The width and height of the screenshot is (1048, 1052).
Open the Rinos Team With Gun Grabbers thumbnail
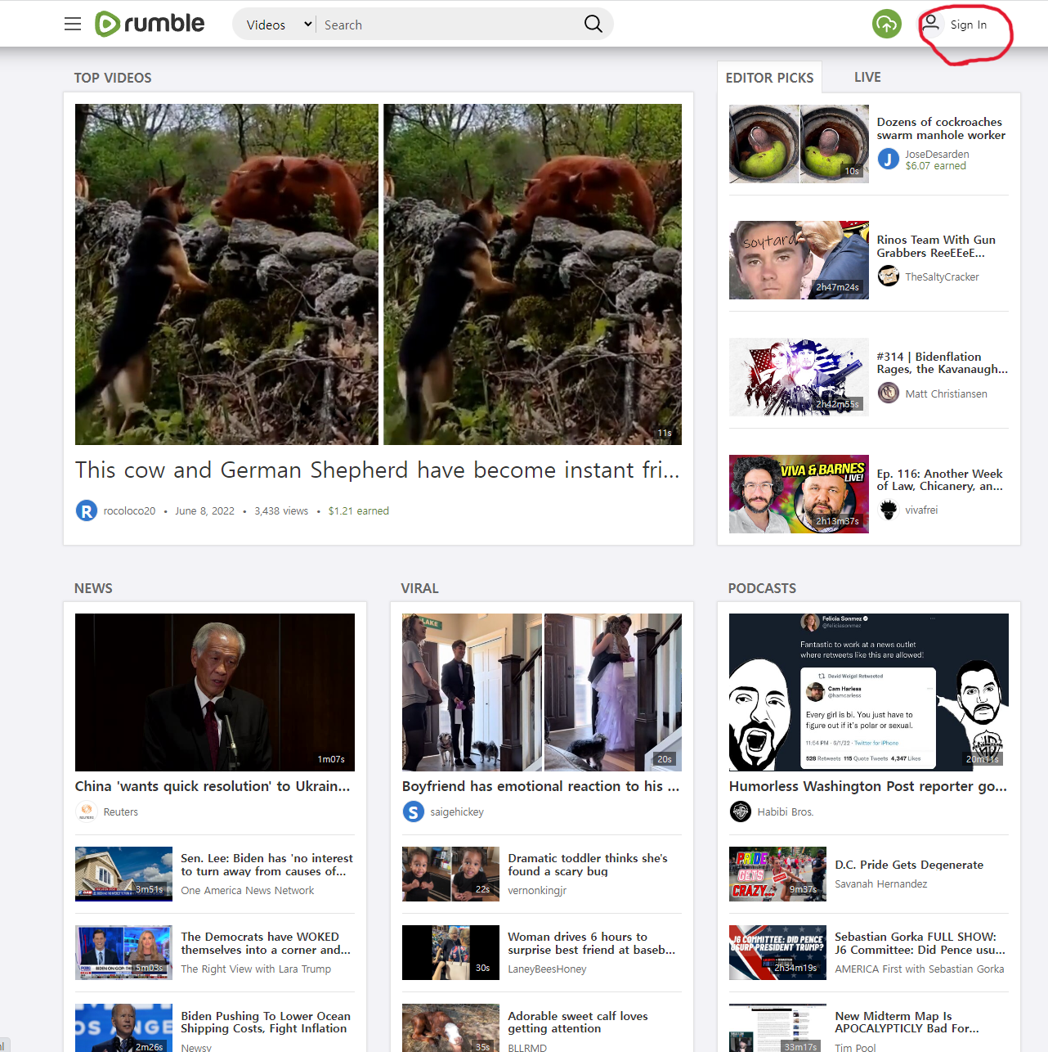pos(799,260)
